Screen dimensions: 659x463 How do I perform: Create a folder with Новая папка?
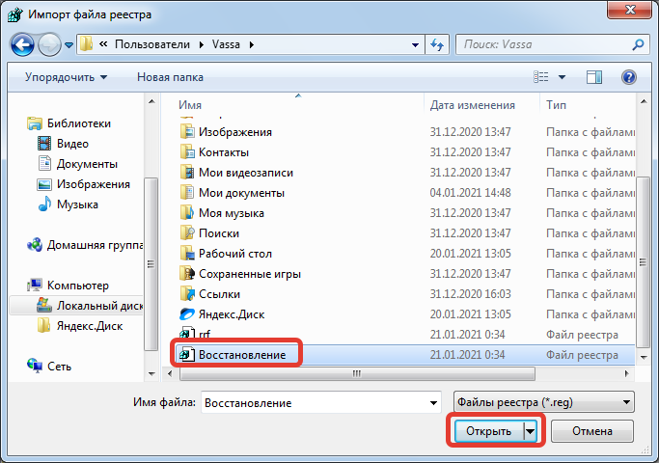(x=170, y=77)
